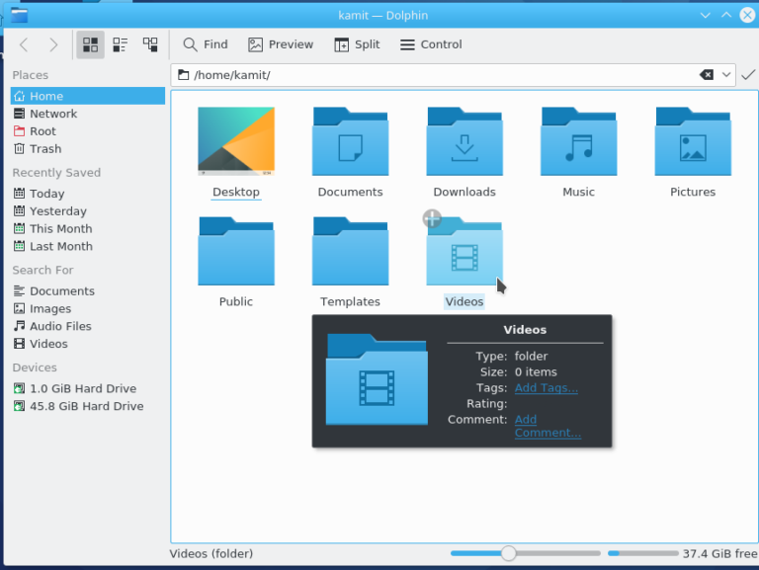Search for Videos in sidebar
Viewport: 759px width, 570px height.
88,344
